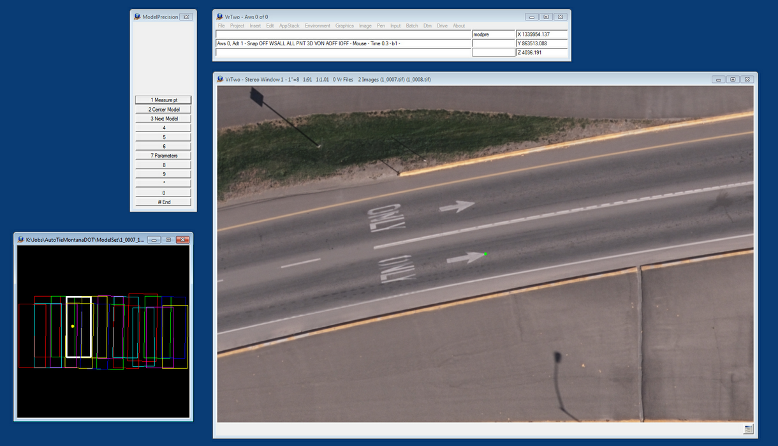The width and height of the screenshot is (778, 446).
Task: Open the Edit menu
Action: point(270,26)
